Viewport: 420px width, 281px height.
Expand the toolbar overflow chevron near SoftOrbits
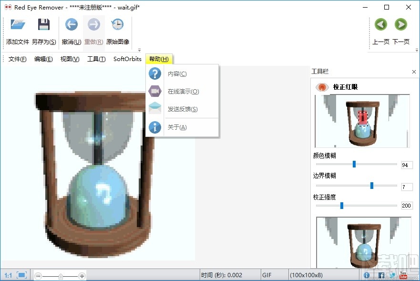coord(139,50)
